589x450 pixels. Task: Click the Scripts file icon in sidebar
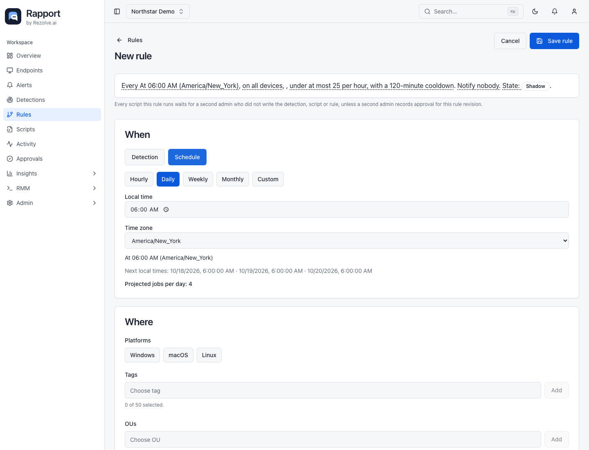coord(10,129)
